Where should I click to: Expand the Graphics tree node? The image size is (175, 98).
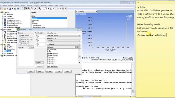(x=2, y=47)
